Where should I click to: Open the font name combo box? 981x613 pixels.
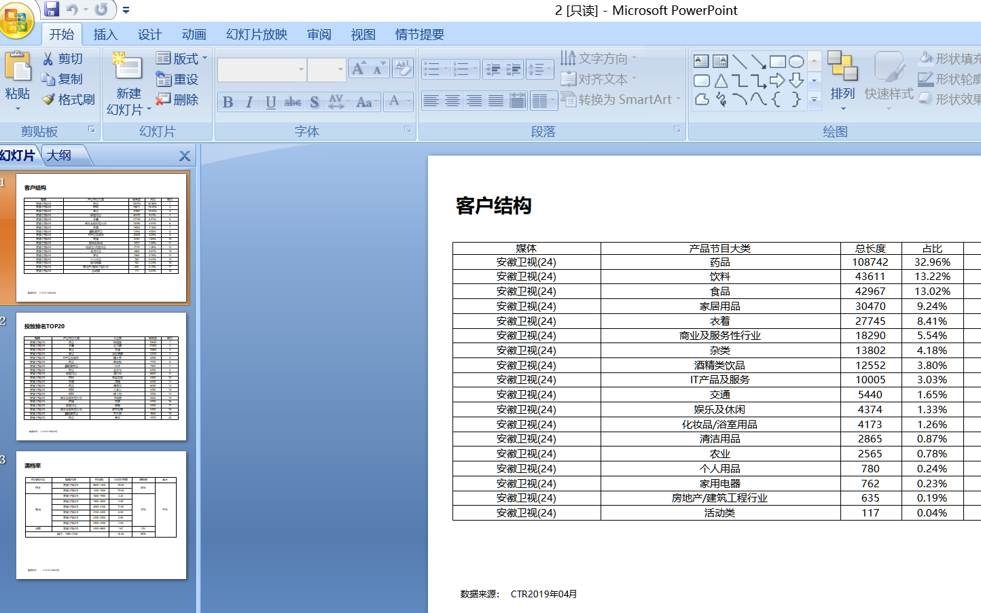(262, 69)
